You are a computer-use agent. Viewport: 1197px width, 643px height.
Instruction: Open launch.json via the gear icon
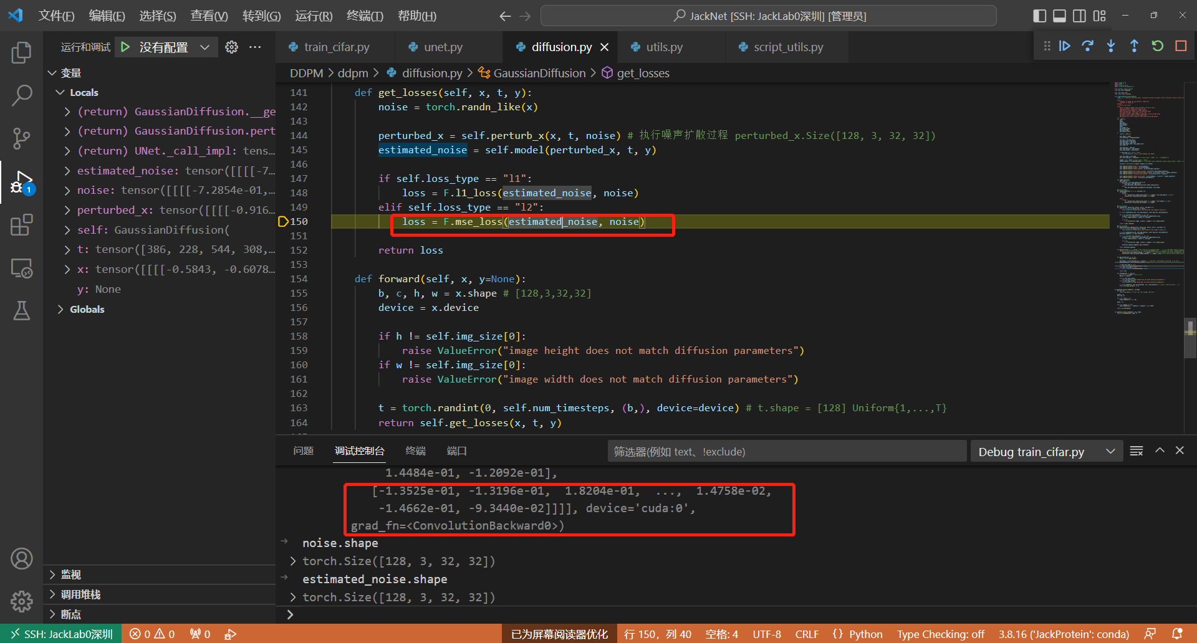pyautogui.click(x=231, y=47)
